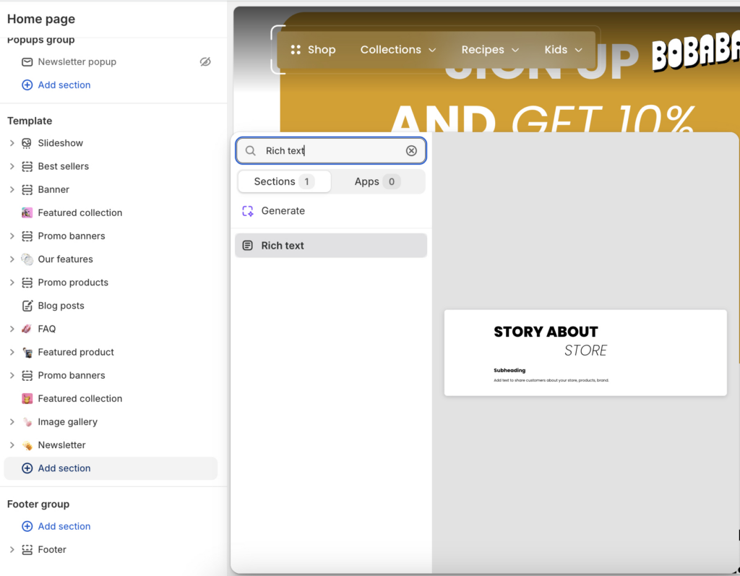Click the search magnifier icon
The width and height of the screenshot is (740, 576).
click(251, 150)
